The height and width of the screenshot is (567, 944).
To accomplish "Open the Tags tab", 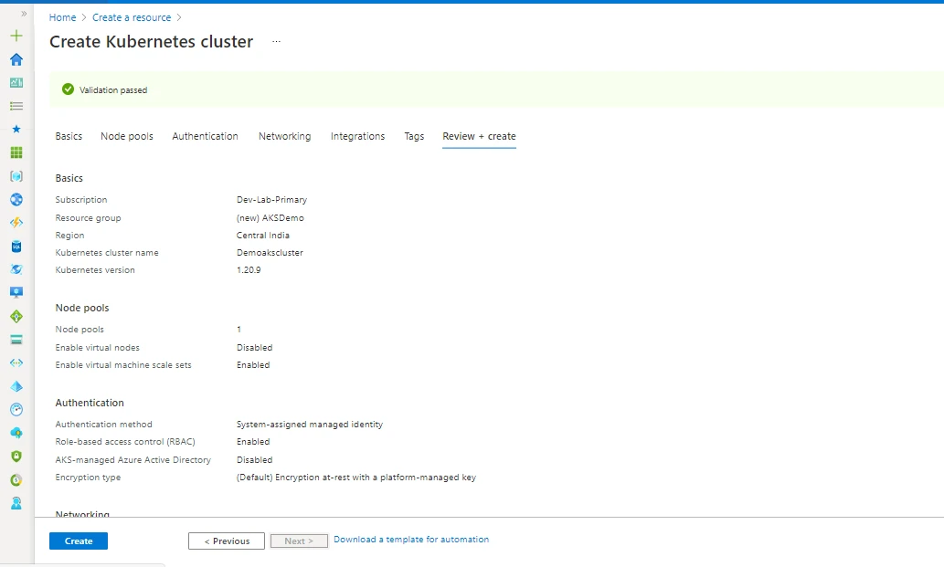I will pos(414,135).
